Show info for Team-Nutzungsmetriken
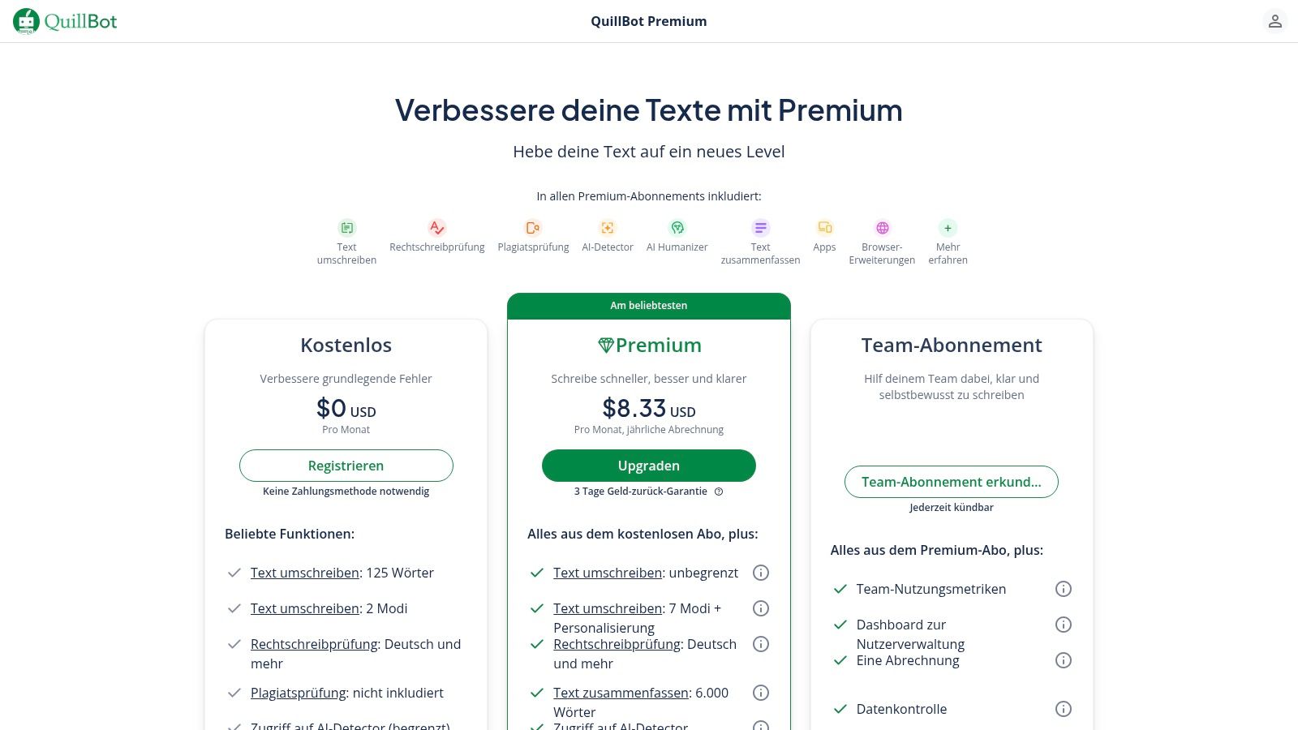This screenshot has height=730, width=1298. [x=1064, y=589]
